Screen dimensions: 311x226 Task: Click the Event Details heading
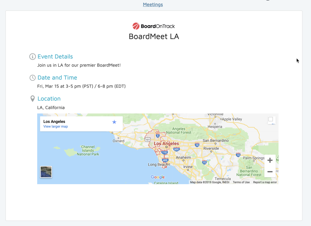point(55,57)
